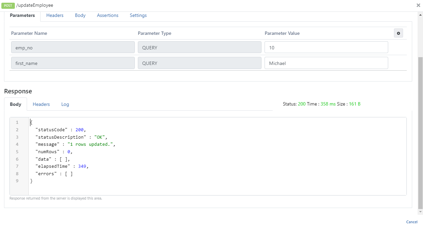This screenshot has height=230, width=423.
Task: Click the Response section heading
Action: (x=18, y=91)
